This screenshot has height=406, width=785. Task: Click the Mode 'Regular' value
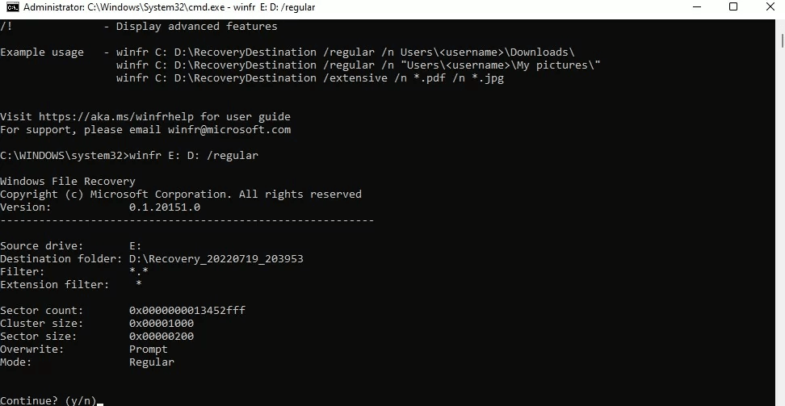pos(152,362)
